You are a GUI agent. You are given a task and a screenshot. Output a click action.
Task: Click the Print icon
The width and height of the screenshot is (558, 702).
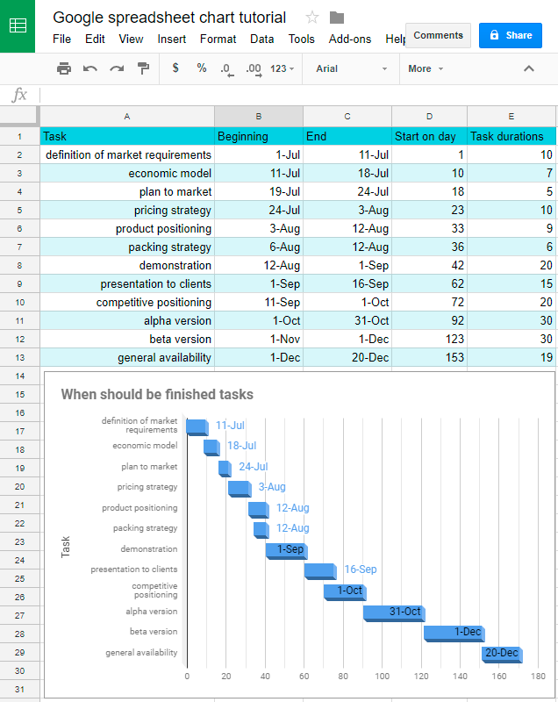pyautogui.click(x=64, y=68)
